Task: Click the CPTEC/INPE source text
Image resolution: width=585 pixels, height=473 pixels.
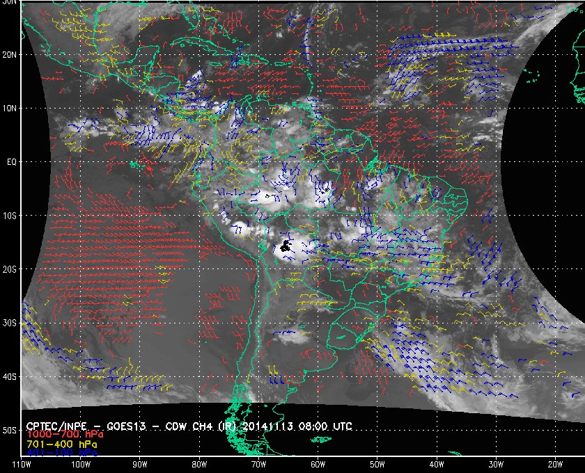Action: click(56, 426)
